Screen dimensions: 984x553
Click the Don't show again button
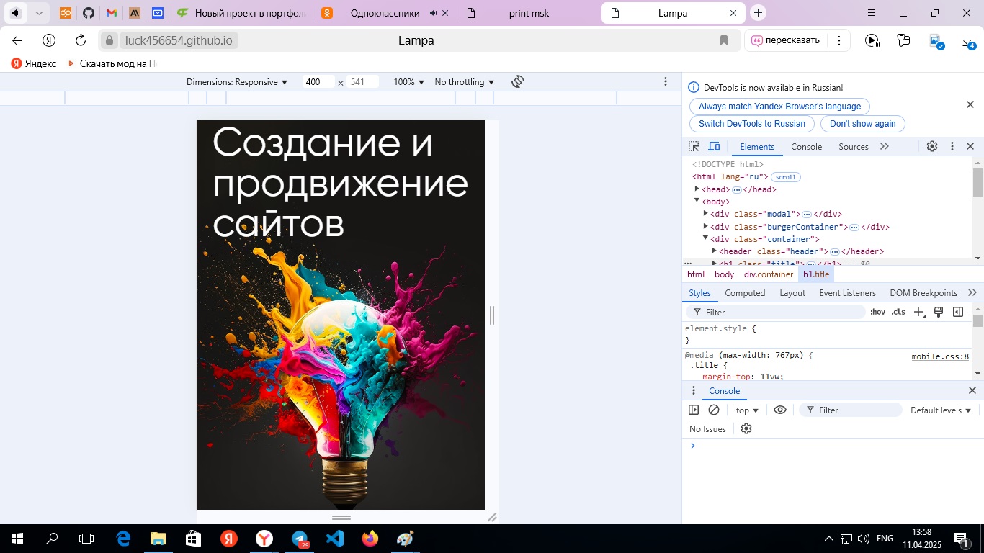862,123
